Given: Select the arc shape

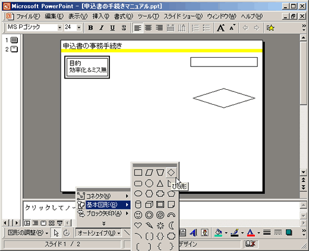Looking at the screenshot, I should (138, 236).
